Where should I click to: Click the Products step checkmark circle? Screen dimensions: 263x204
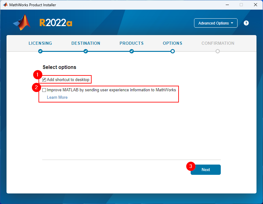click(132, 51)
